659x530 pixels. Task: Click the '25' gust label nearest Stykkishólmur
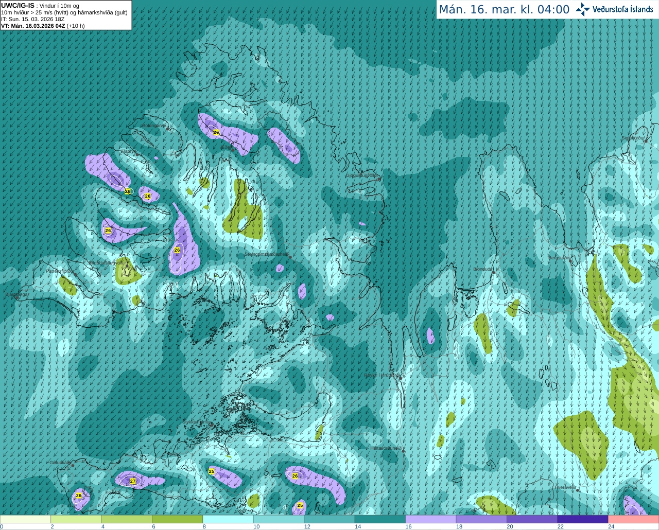pyautogui.click(x=212, y=471)
